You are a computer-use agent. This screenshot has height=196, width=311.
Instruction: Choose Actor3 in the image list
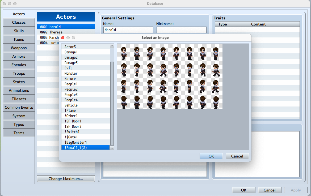point(86,47)
